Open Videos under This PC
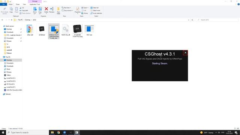Viewport: 240px width, 135px height. click(8, 75)
